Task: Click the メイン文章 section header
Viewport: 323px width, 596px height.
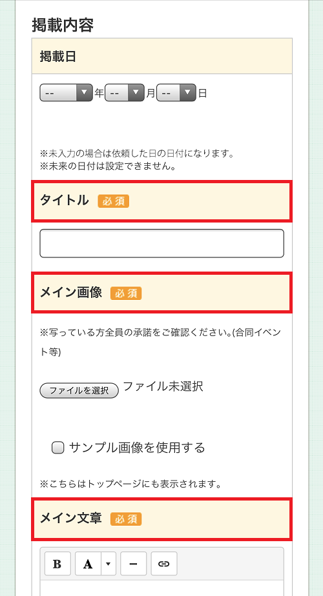Action: point(162,519)
